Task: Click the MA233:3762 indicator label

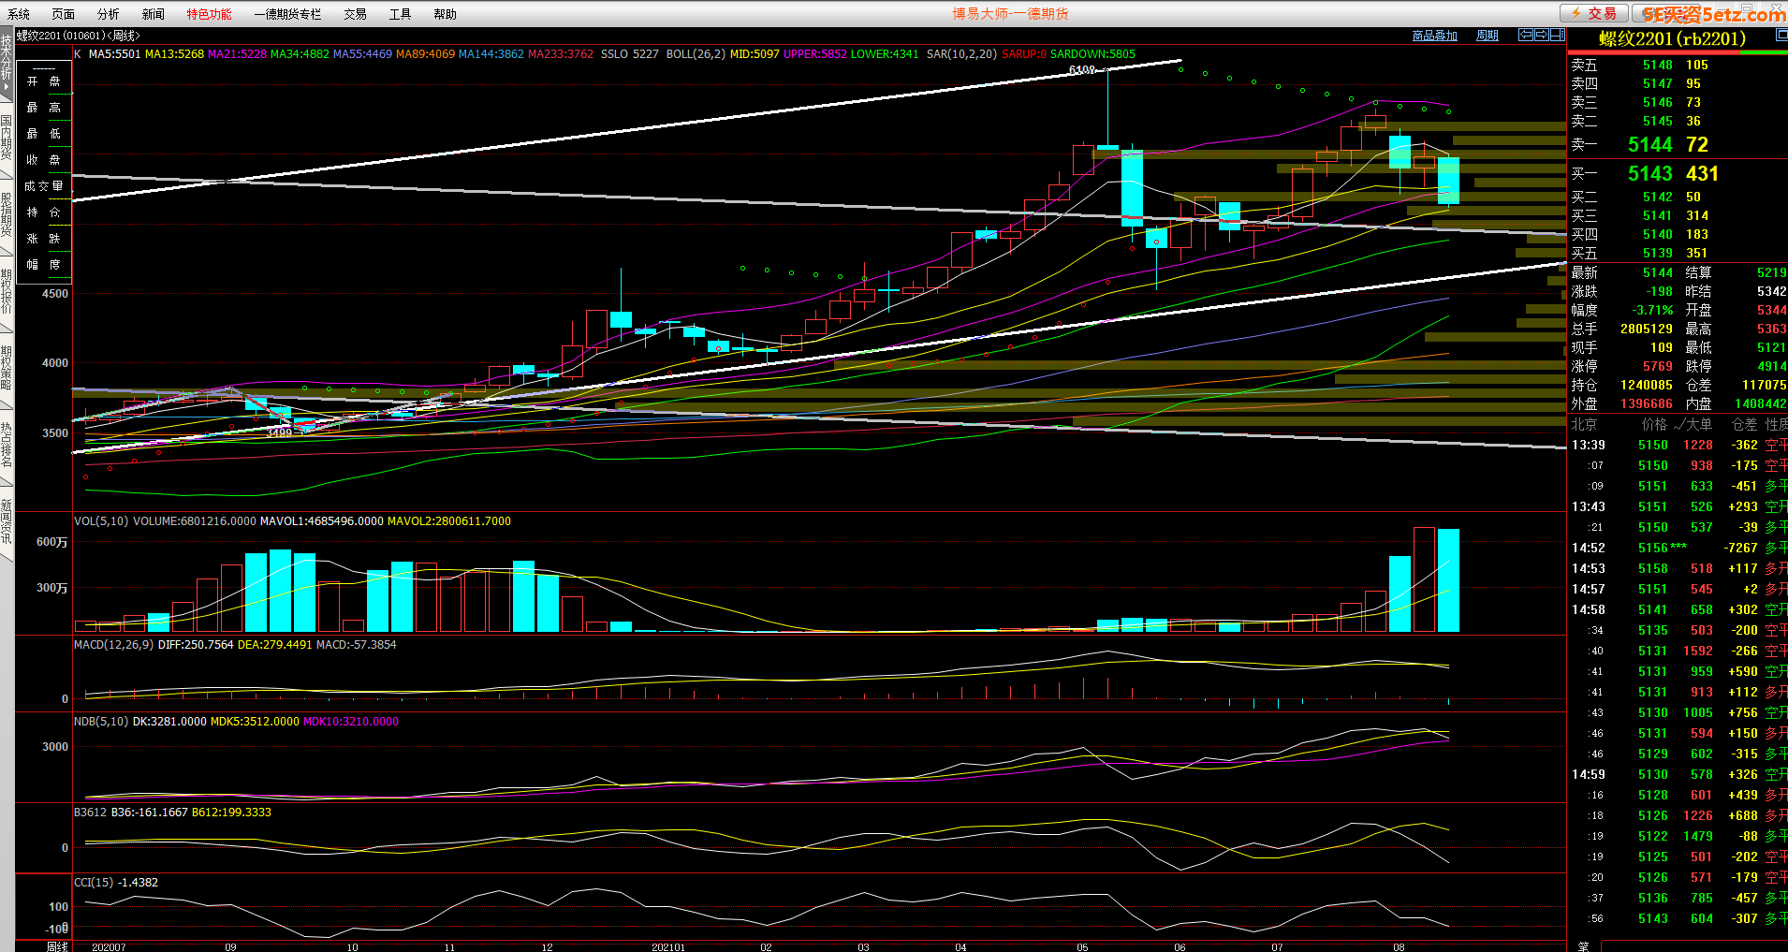Action: click(x=561, y=54)
